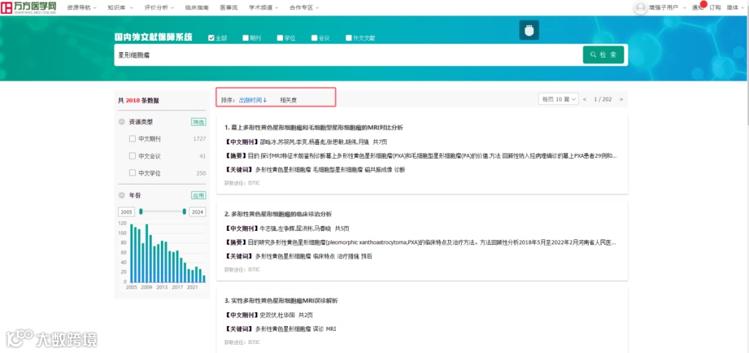Screen dimensions: 749x353
Task: Open the 医事流 menu item
Action: (x=228, y=8)
